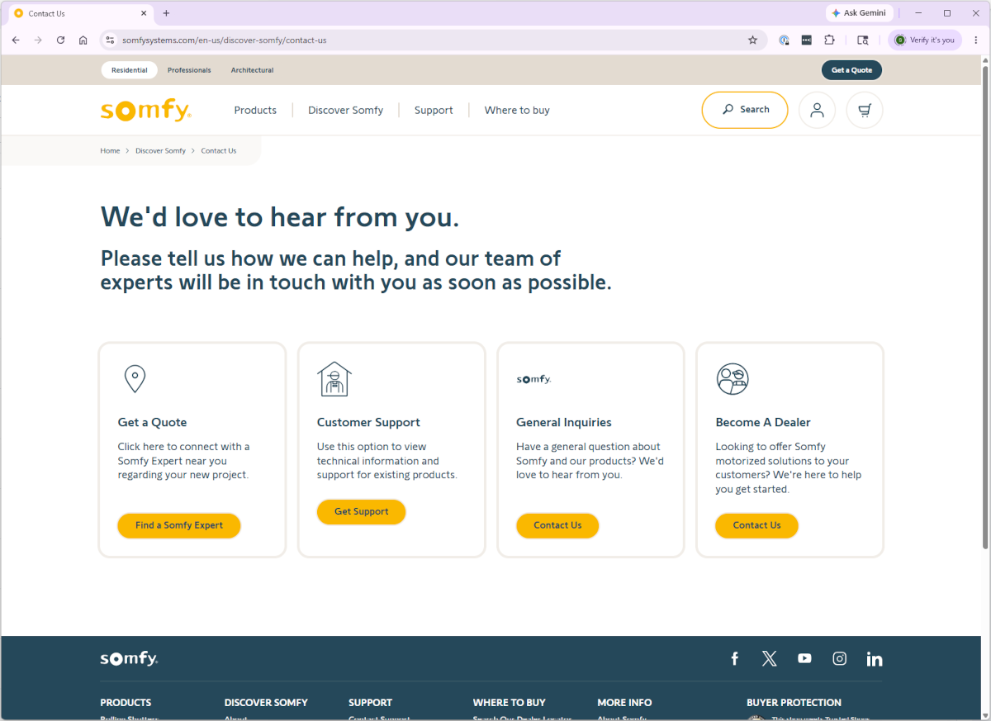Click the page vertical scrollbar
Screen dimensions: 991x721
(x=985, y=306)
